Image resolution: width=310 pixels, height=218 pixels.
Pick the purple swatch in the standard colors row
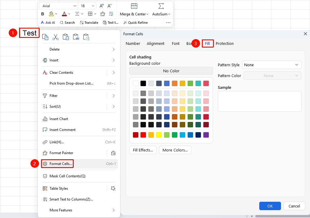(x=206, y=135)
